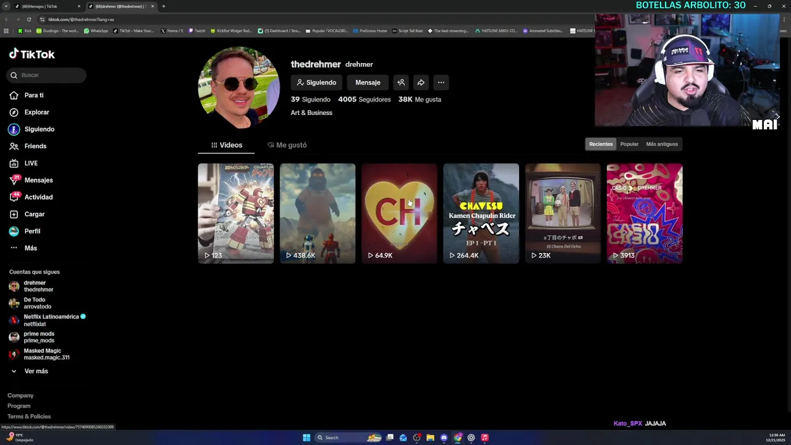Unfollow using the Siguiendo button on profile

[316, 82]
